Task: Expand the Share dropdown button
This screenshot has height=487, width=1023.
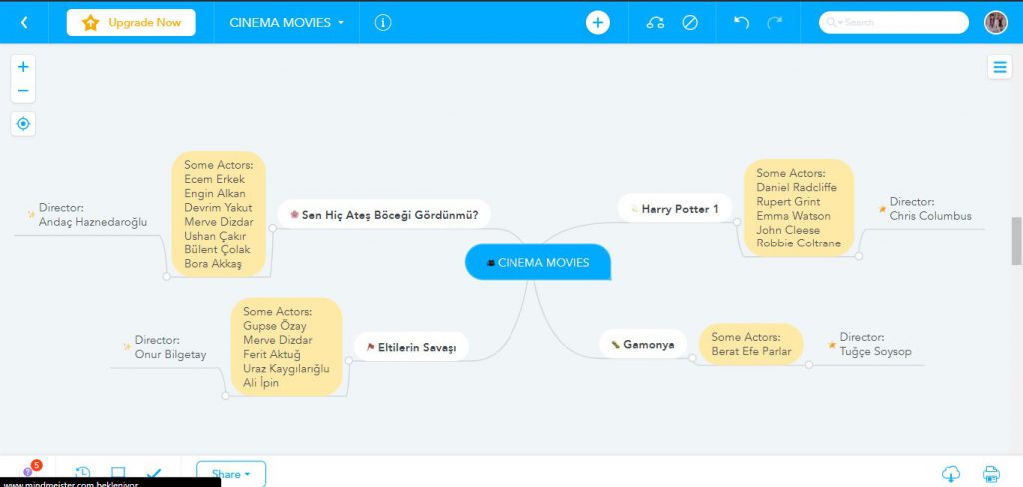Action: tap(231, 474)
